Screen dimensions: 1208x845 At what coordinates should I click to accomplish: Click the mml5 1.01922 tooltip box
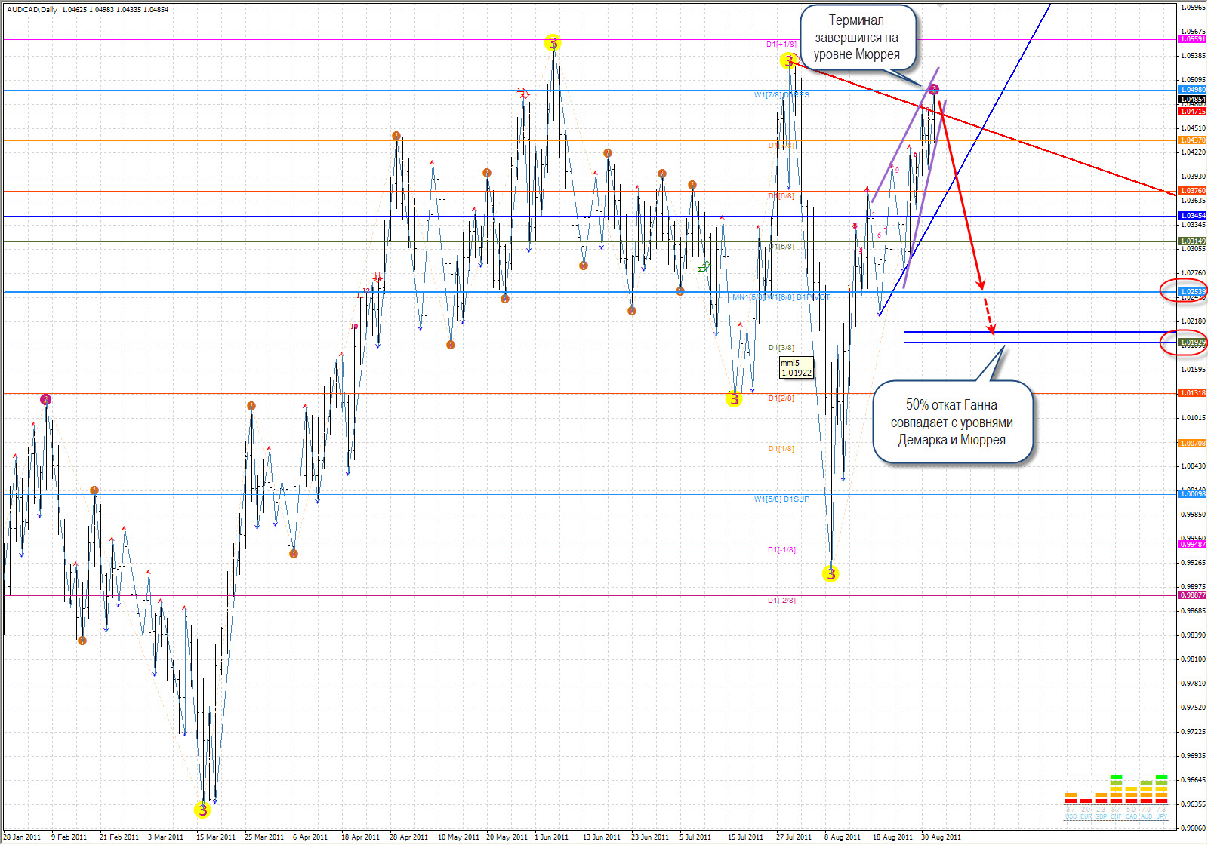pyautogui.click(x=797, y=367)
